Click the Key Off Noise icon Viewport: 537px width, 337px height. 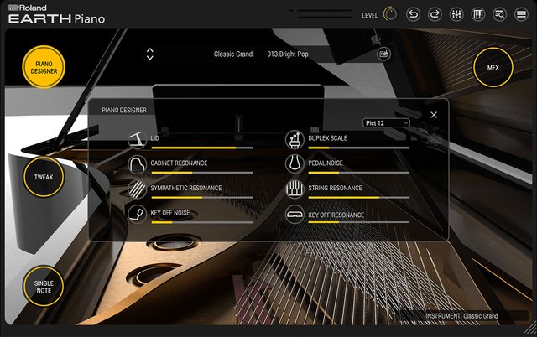[137, 214]
